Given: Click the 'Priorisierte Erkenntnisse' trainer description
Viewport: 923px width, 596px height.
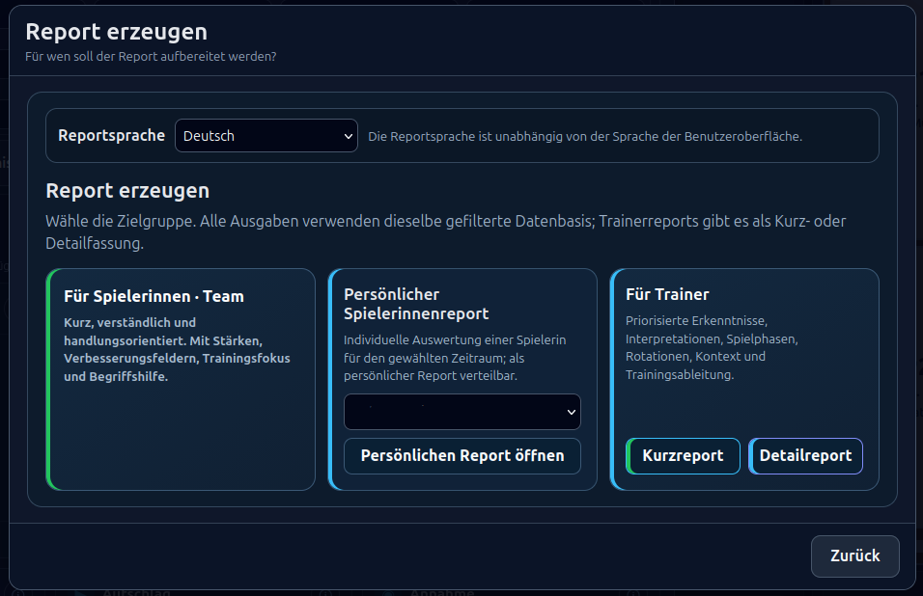Looking at the screenshot, I should click(712, 347).
